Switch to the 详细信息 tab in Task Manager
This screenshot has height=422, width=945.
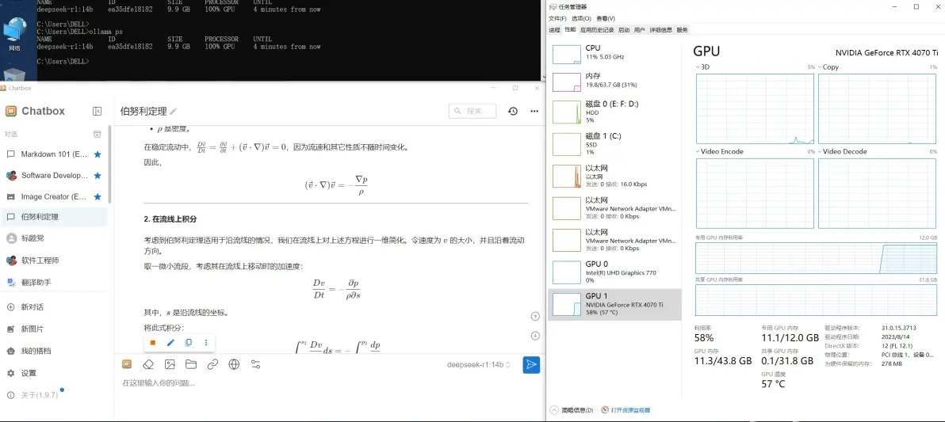click(661, 29)
